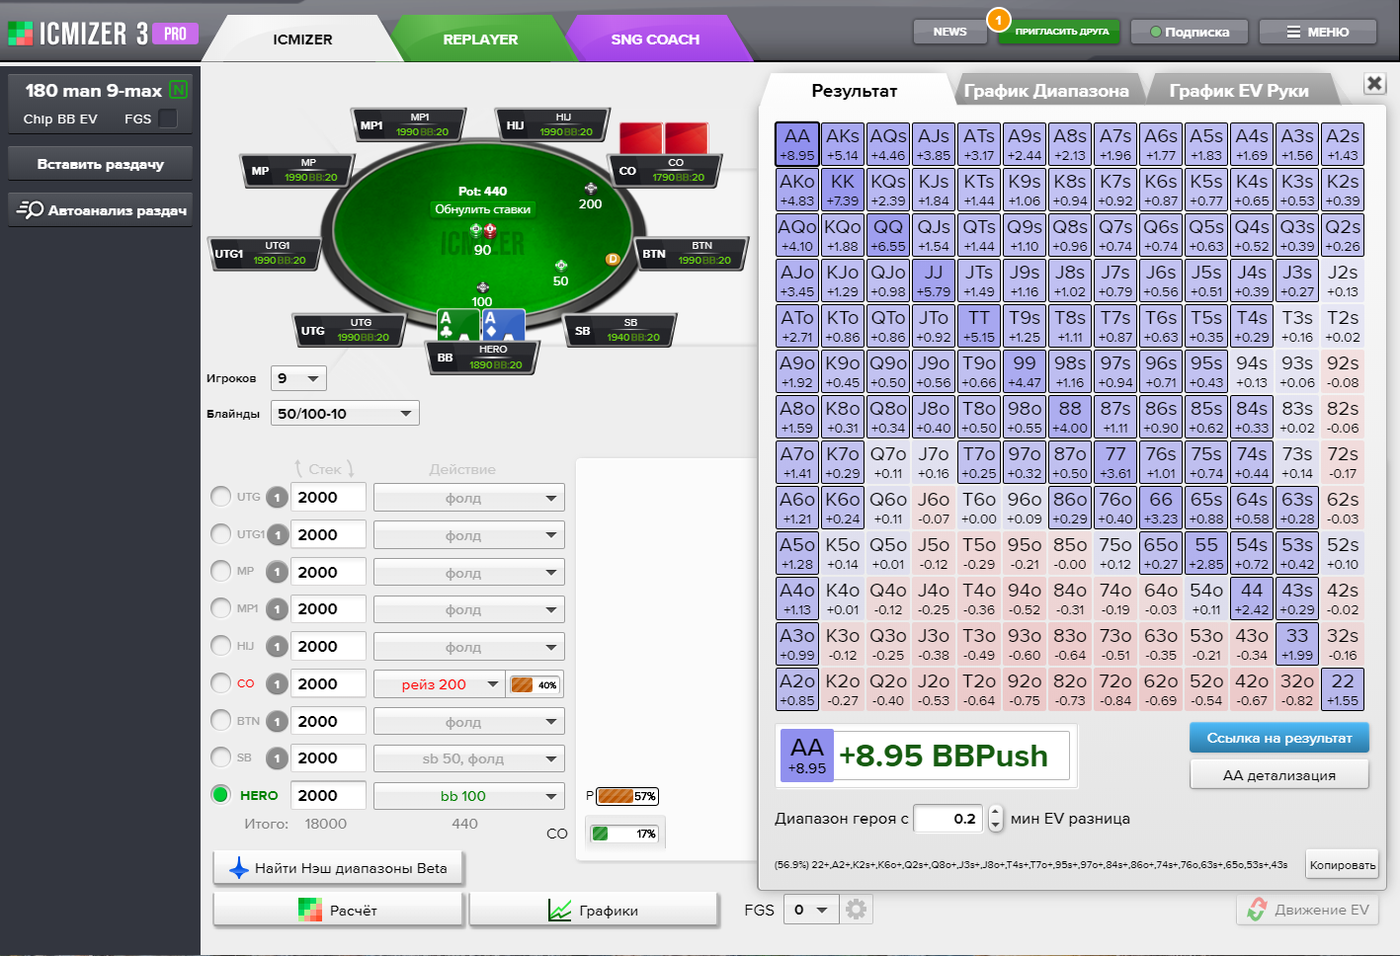Click chip stack icon for UTG stack
This screenshot has height=956, width=1400.
(x=278, y=497)
